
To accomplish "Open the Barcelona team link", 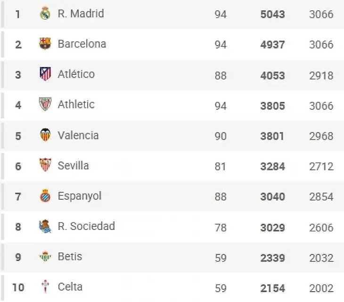I will [x=82, y=44].
